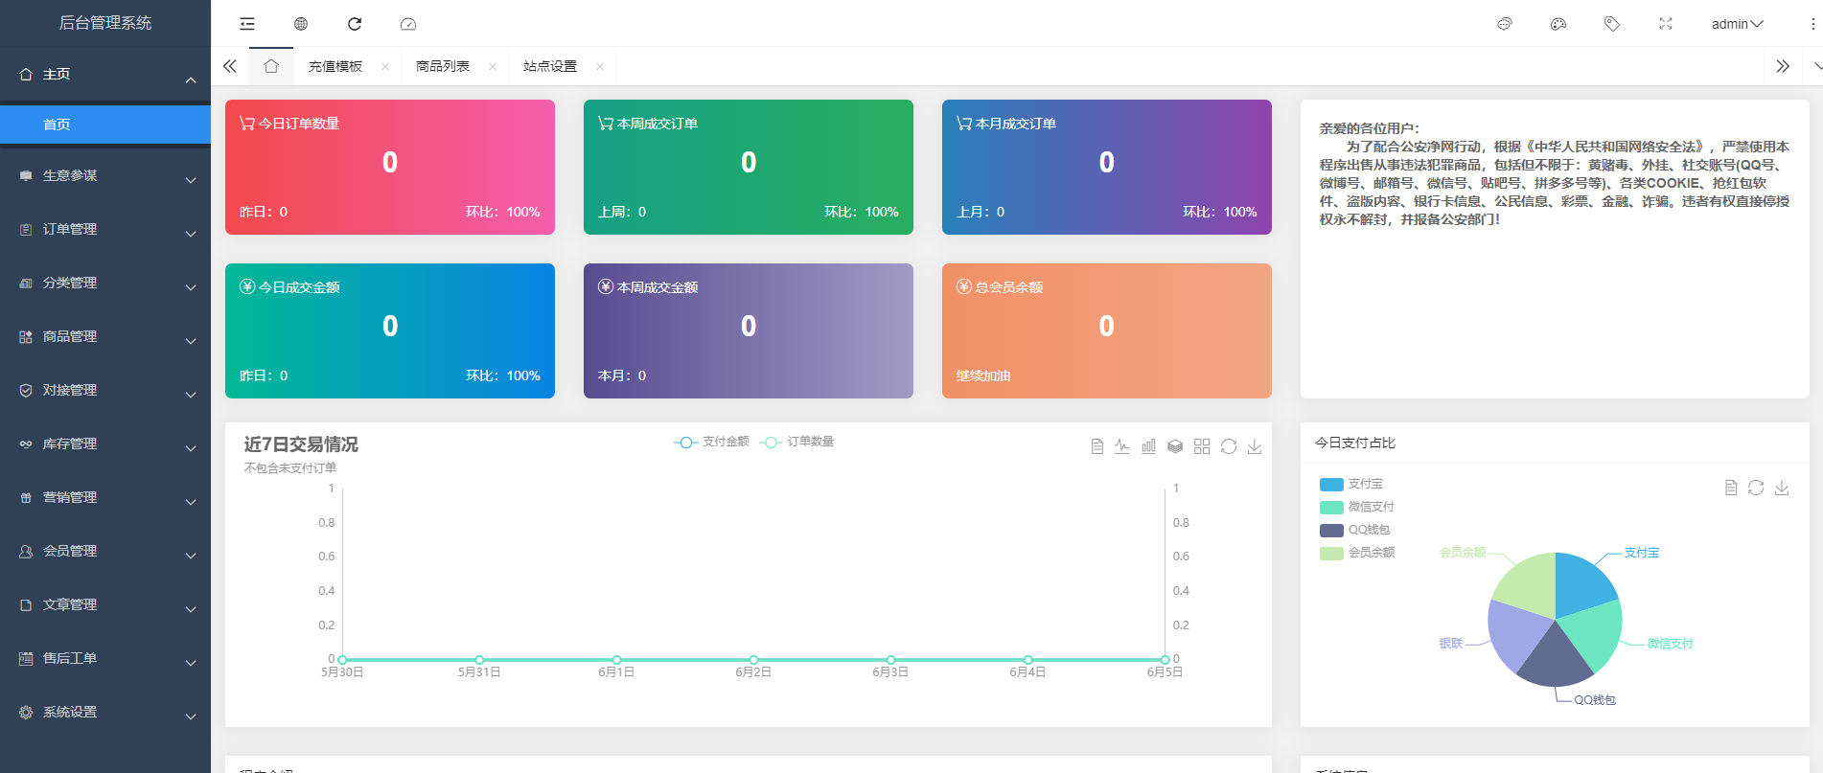Expand the 售后工单 sidebar menu
Screen dimensions: 1823x773
[105, 658]
